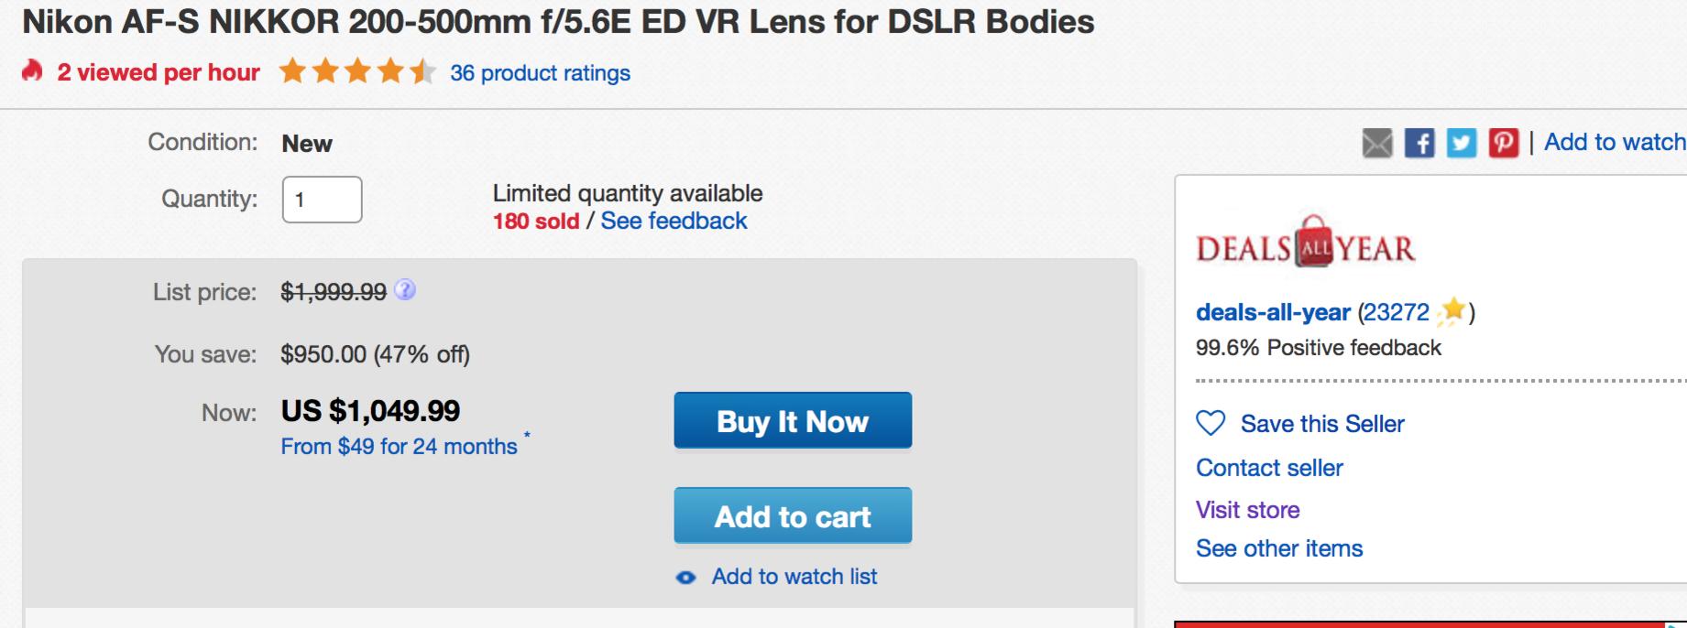Share listing on Facebook
1687x628 pixels.
[x=1419, y=143]
